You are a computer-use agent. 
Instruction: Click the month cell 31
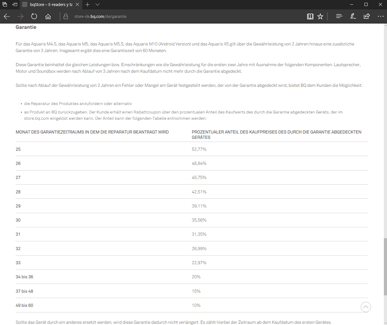[x=18, y=234]
